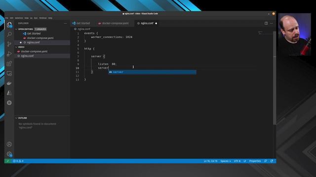Screen dimensions: 316x177
Task: Open the Go menu
Action: pos(31,18)
